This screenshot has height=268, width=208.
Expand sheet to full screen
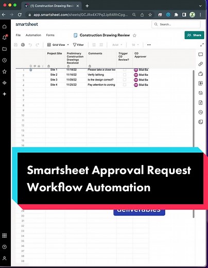(202, 45)
